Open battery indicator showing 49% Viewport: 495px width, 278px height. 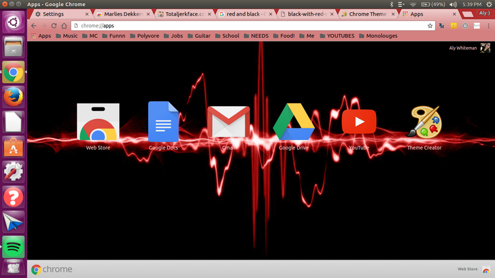tap(433, 4)
